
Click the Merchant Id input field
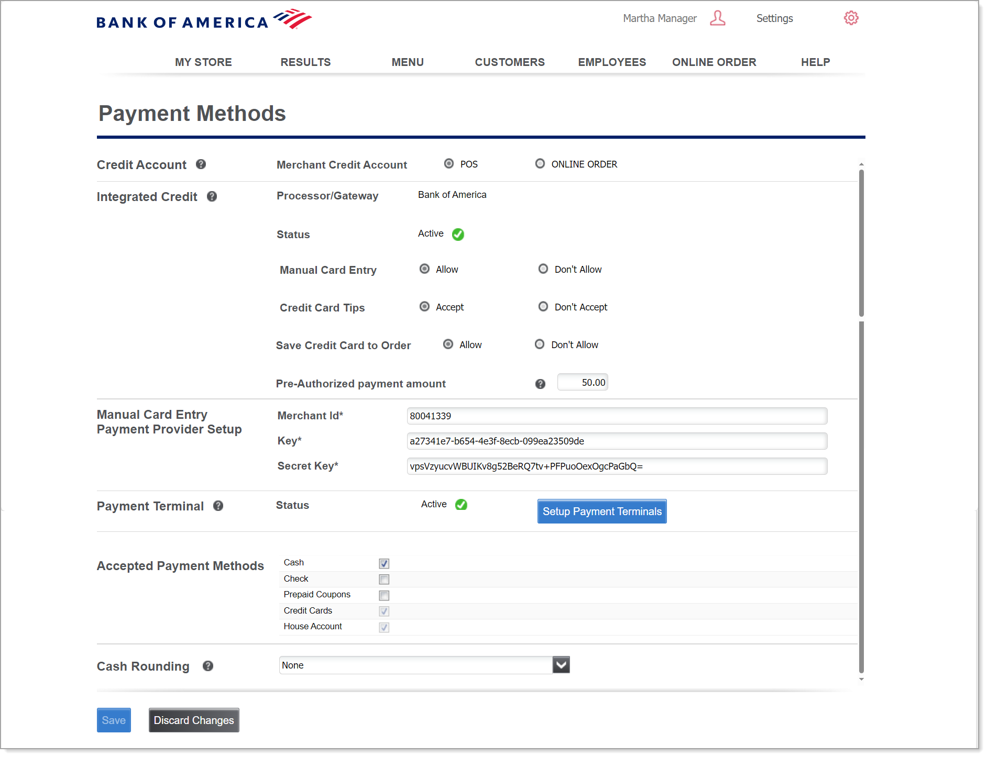click(617, 416)
